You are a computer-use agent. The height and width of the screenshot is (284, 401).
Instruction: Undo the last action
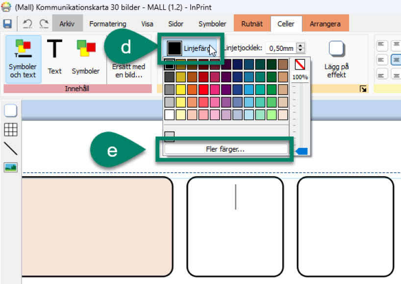[28, 24]
